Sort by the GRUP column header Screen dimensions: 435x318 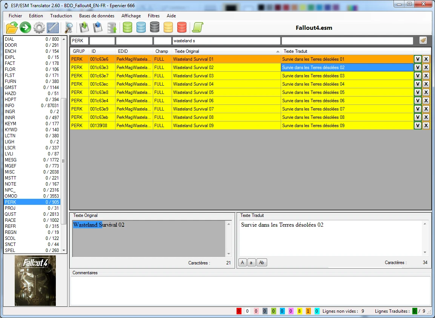(79, 51)
